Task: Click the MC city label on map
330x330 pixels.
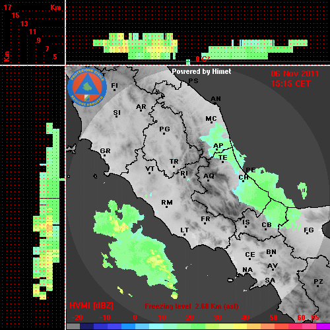Action: [x=211, y=119]
